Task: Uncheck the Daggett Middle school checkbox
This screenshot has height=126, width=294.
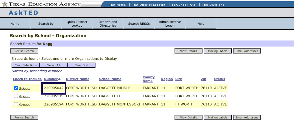Action: coord(16,88)
